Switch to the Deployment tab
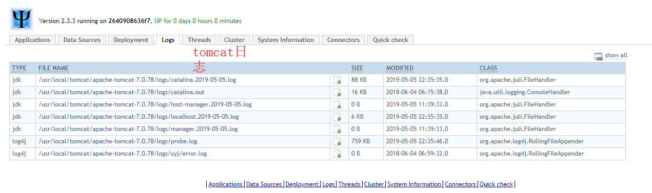Viewport: 652px width, 193px height. pyautogui.click(x=131, y=40)
